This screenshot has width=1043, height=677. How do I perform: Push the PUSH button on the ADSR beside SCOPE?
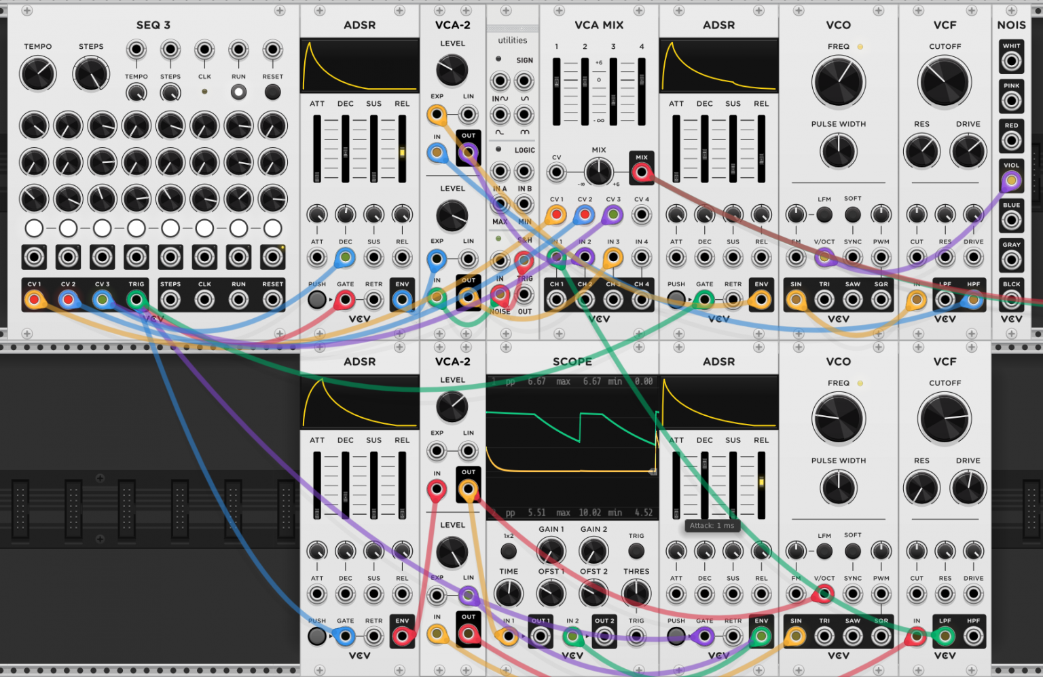click(x=676, y=636)
